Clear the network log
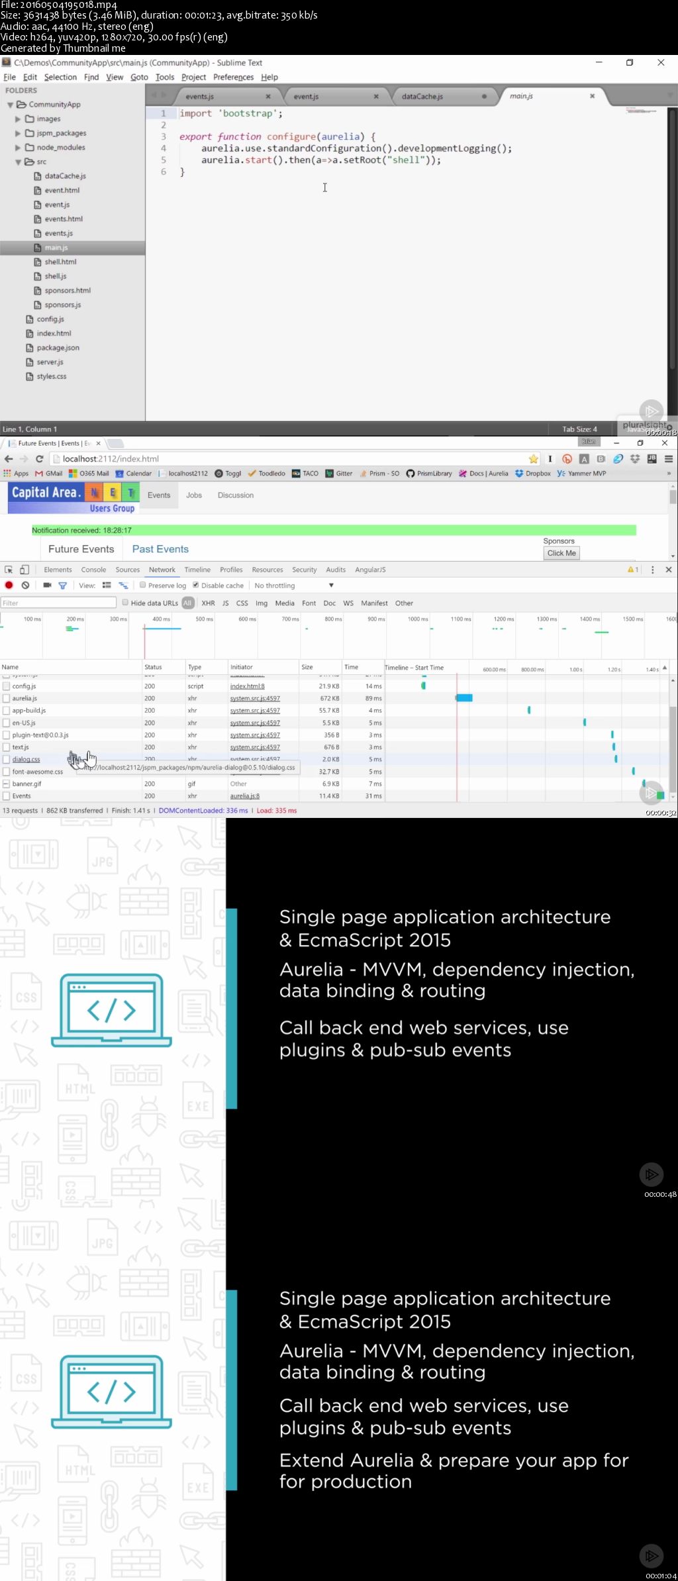 tap(25, 586)
